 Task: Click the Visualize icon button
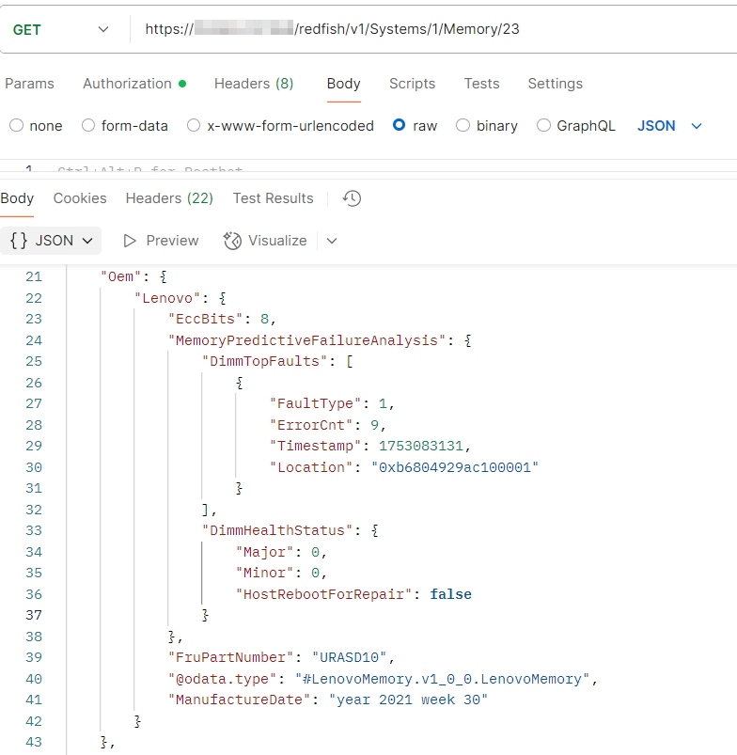click(x=233, y=241)
